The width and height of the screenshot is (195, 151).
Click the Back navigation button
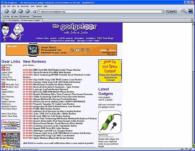(x=6, y=11)
